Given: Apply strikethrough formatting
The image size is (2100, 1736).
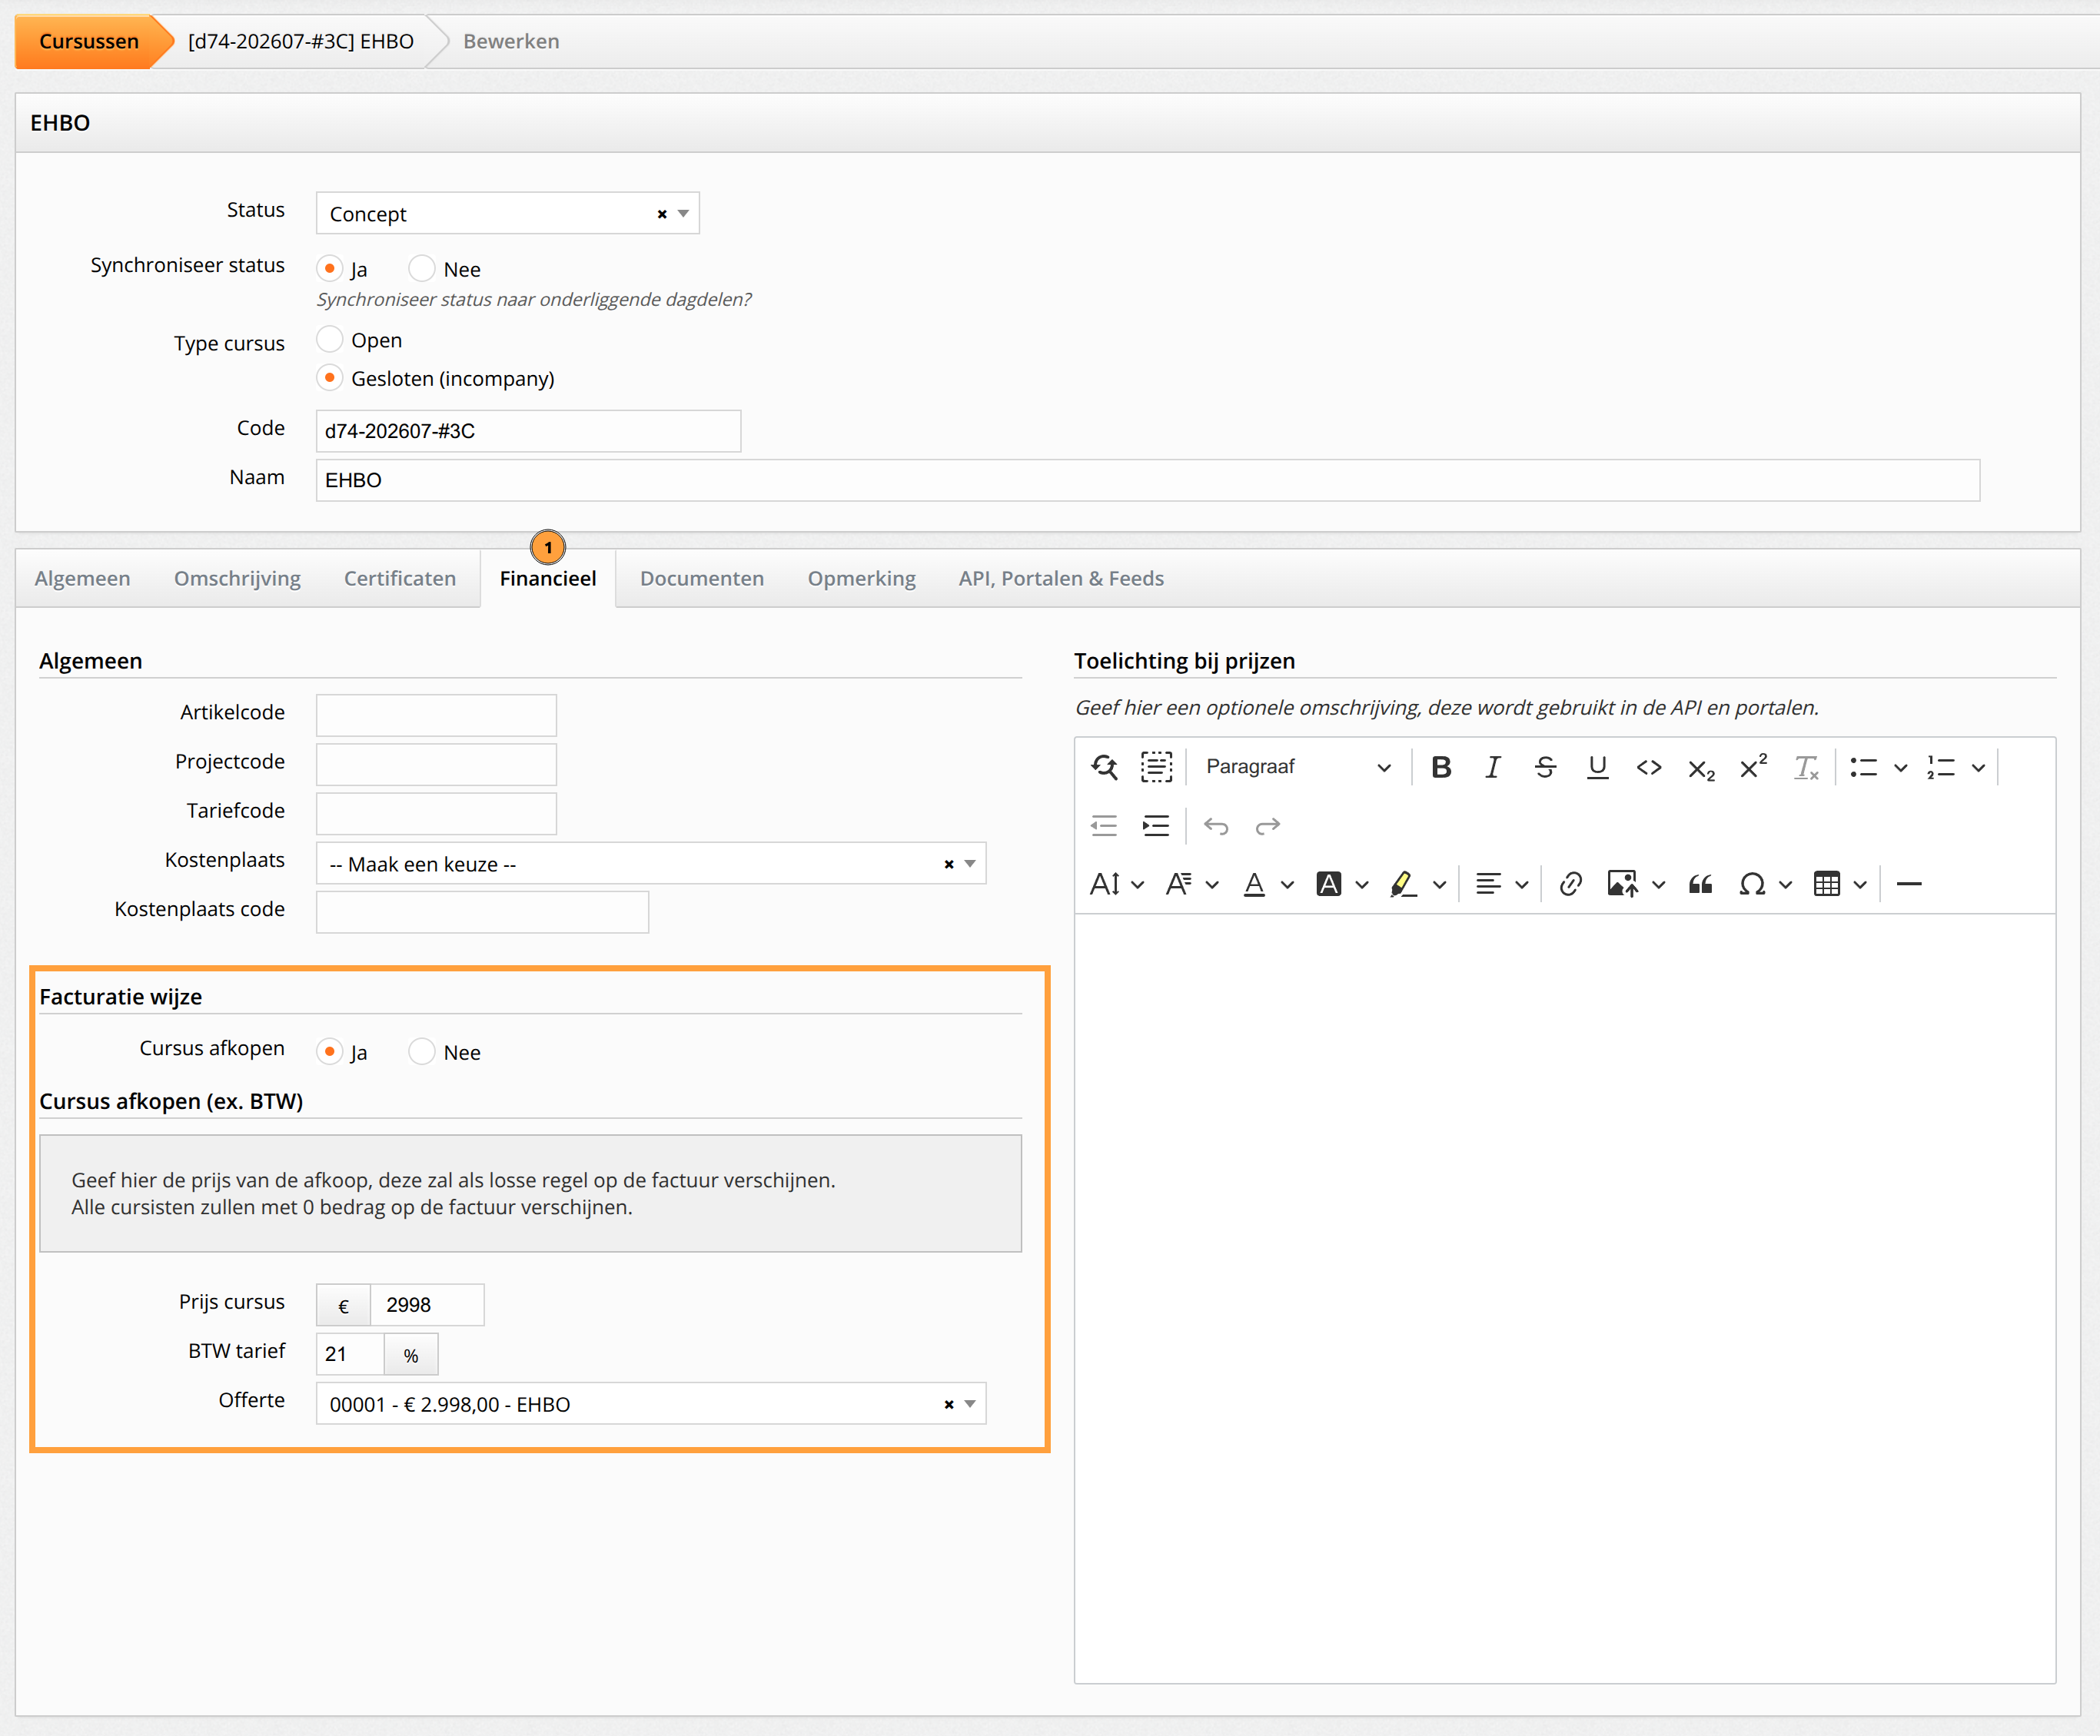Looking at the screenshot, I should pyautogui.click(x=1545, y=767).
